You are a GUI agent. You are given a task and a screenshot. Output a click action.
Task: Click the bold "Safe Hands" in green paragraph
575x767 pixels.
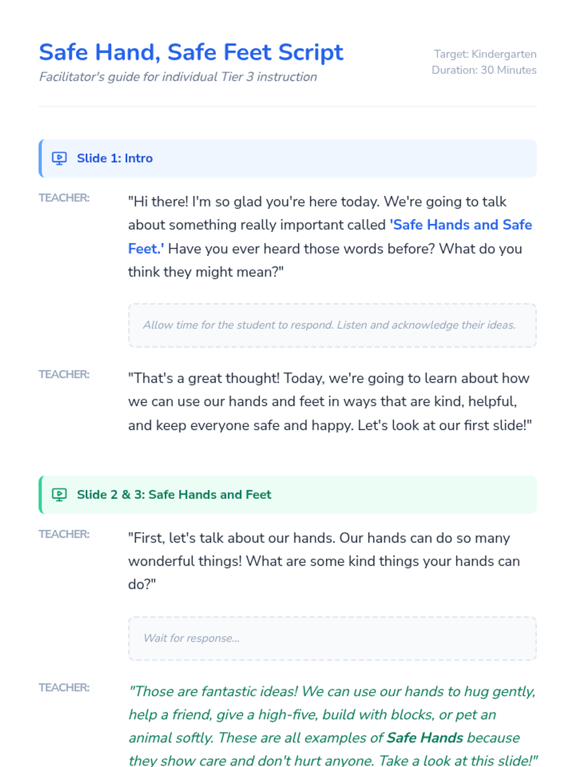(425, 738)
